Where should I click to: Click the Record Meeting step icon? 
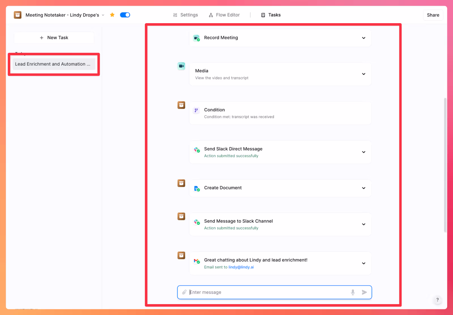click(196, 38)
